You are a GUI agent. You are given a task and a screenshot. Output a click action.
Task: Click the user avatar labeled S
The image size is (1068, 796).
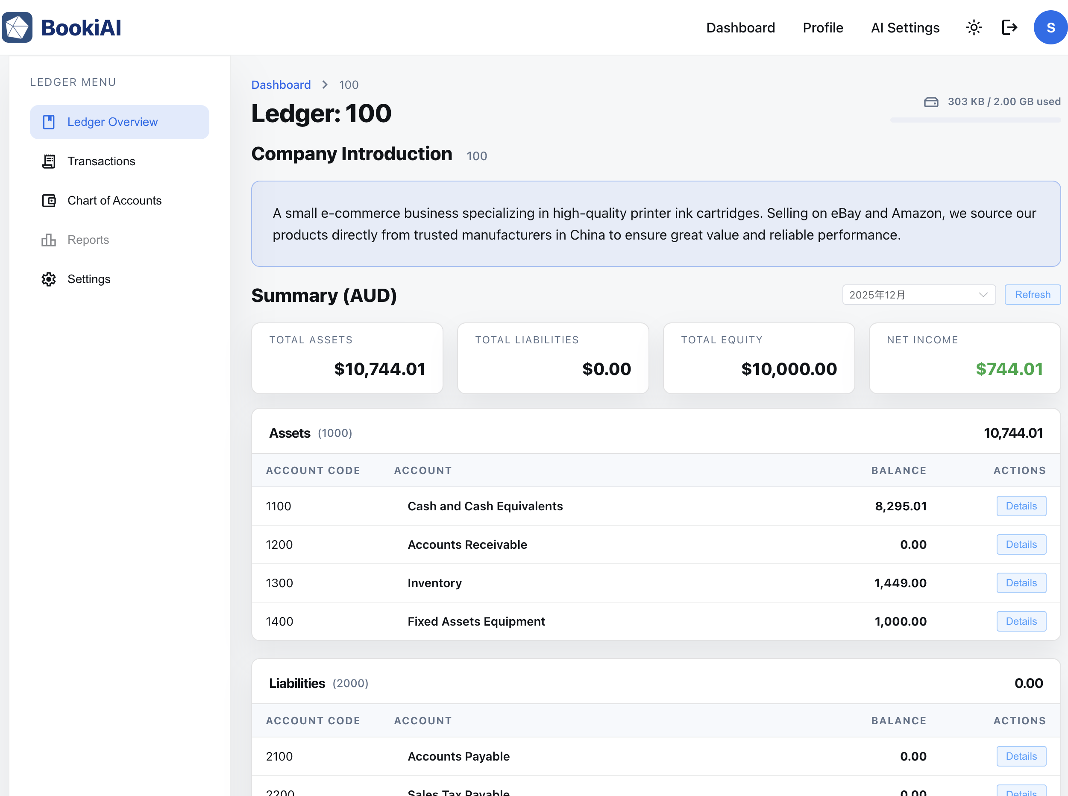click(1050, 27)
